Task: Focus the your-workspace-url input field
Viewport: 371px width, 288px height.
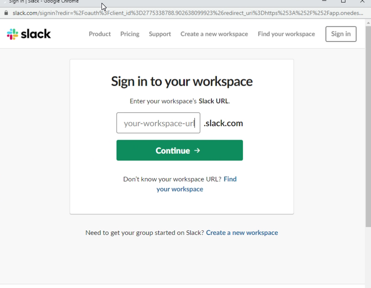Action: click(158, 123)
